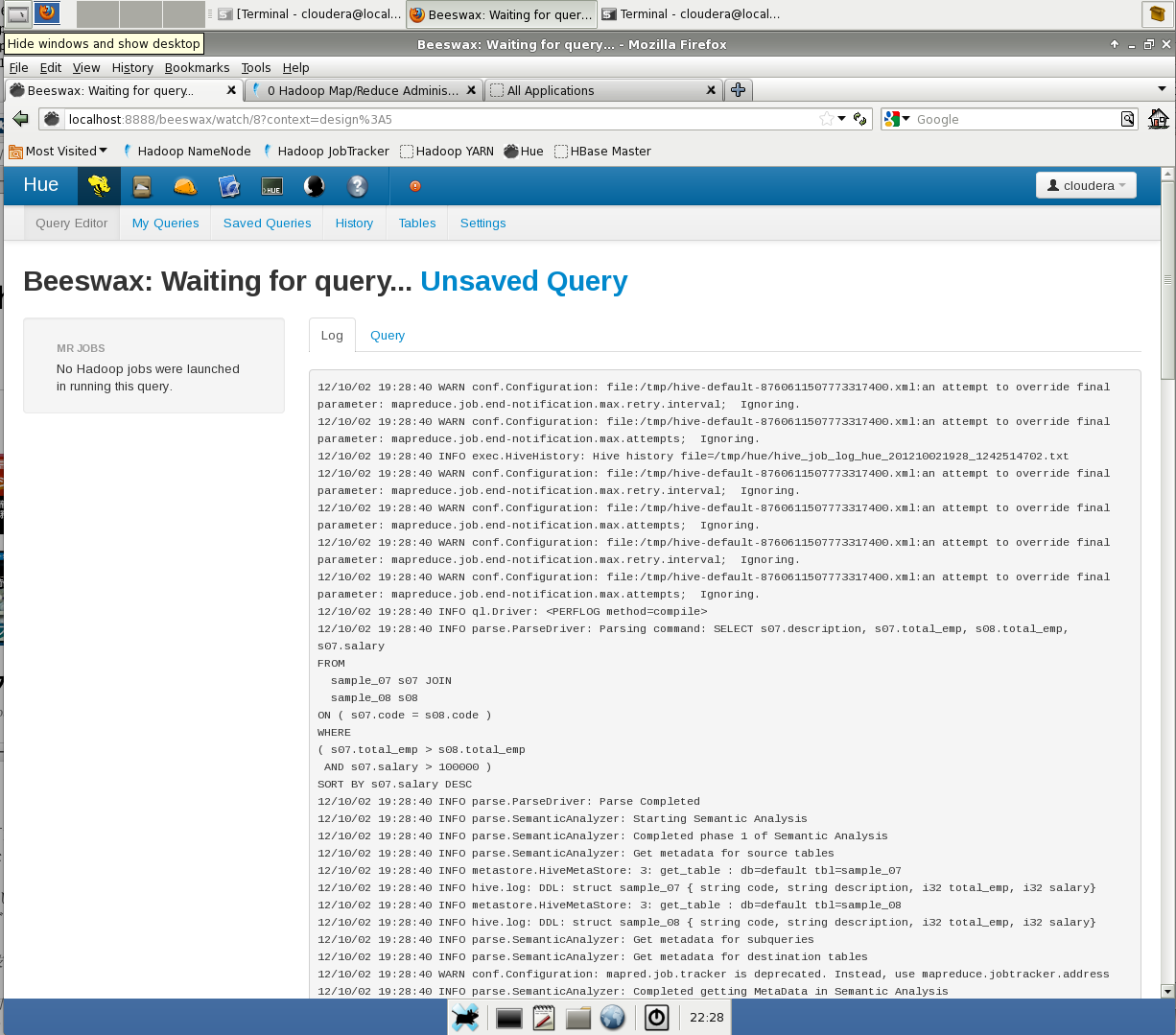Open the File Browser drawer icon
The image size is (1176, 1035).
point(142,186)
